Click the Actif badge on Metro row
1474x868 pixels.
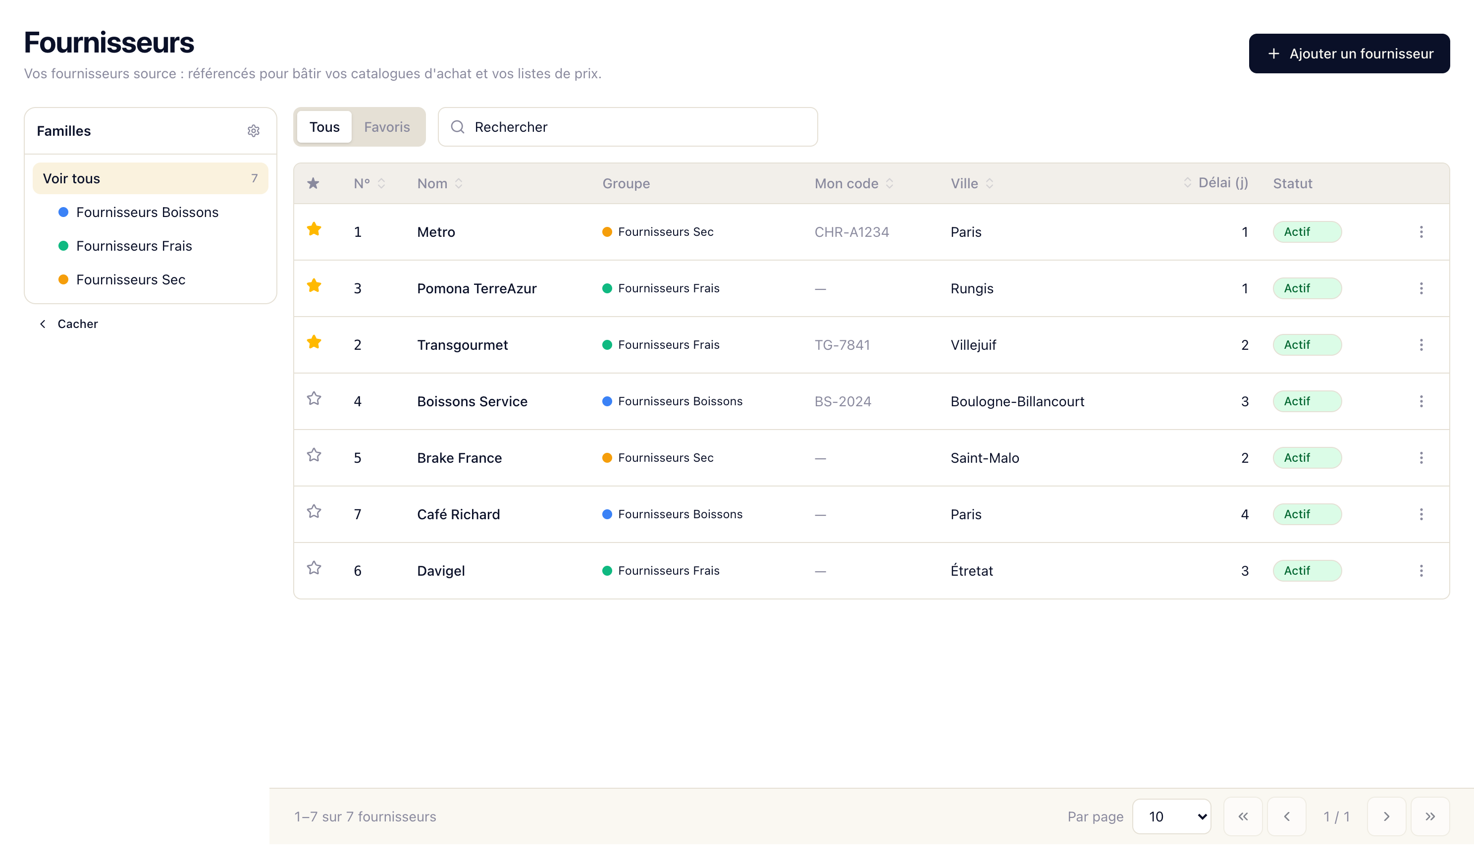pyautogui.click(x=1307, y=232)
